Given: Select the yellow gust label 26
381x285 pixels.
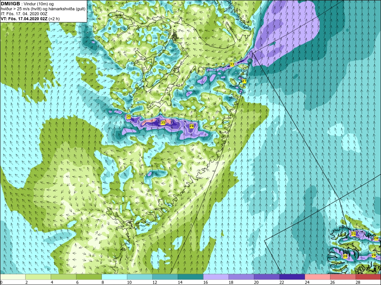Looking at the screenshot, I should click(345, 256).
